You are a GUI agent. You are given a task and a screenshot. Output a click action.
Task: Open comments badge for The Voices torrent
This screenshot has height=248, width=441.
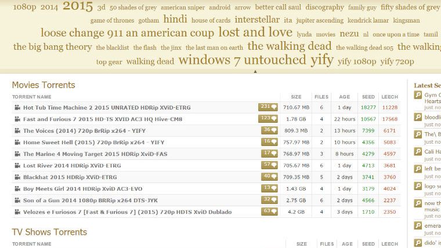coord(269,130)
